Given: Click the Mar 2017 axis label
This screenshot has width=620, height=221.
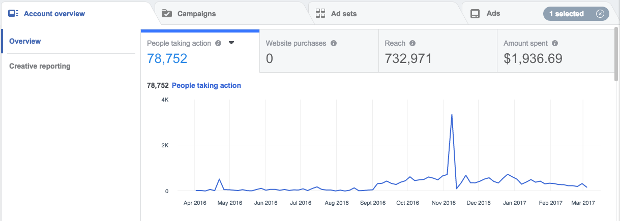Looking at the screenshot, I should coord(582,203).
